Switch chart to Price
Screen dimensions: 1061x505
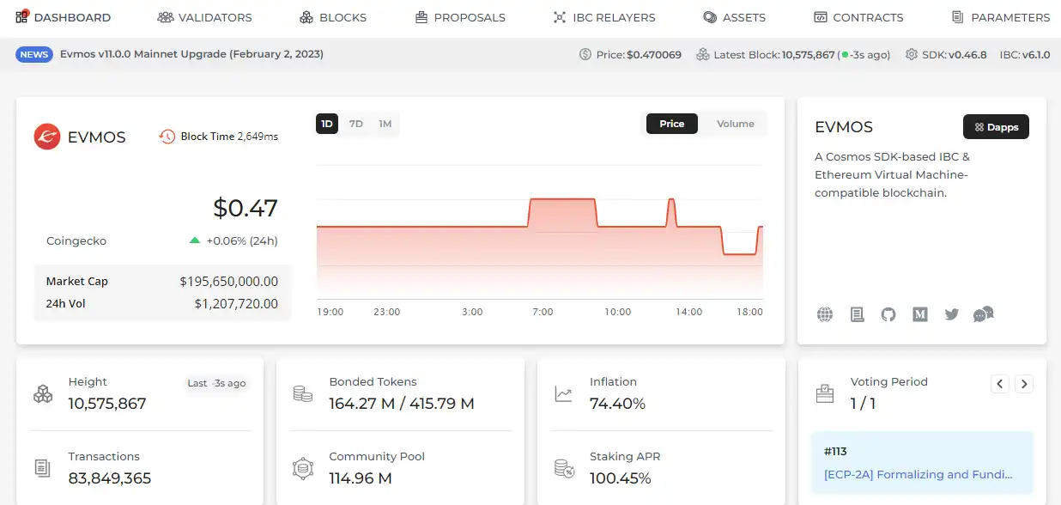tap(671, 124)
